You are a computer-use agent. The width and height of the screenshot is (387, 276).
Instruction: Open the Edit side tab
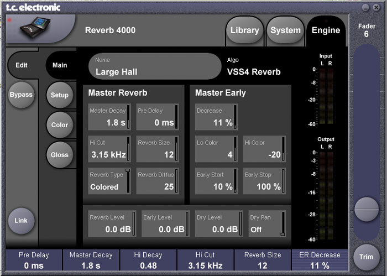(22, 65)
